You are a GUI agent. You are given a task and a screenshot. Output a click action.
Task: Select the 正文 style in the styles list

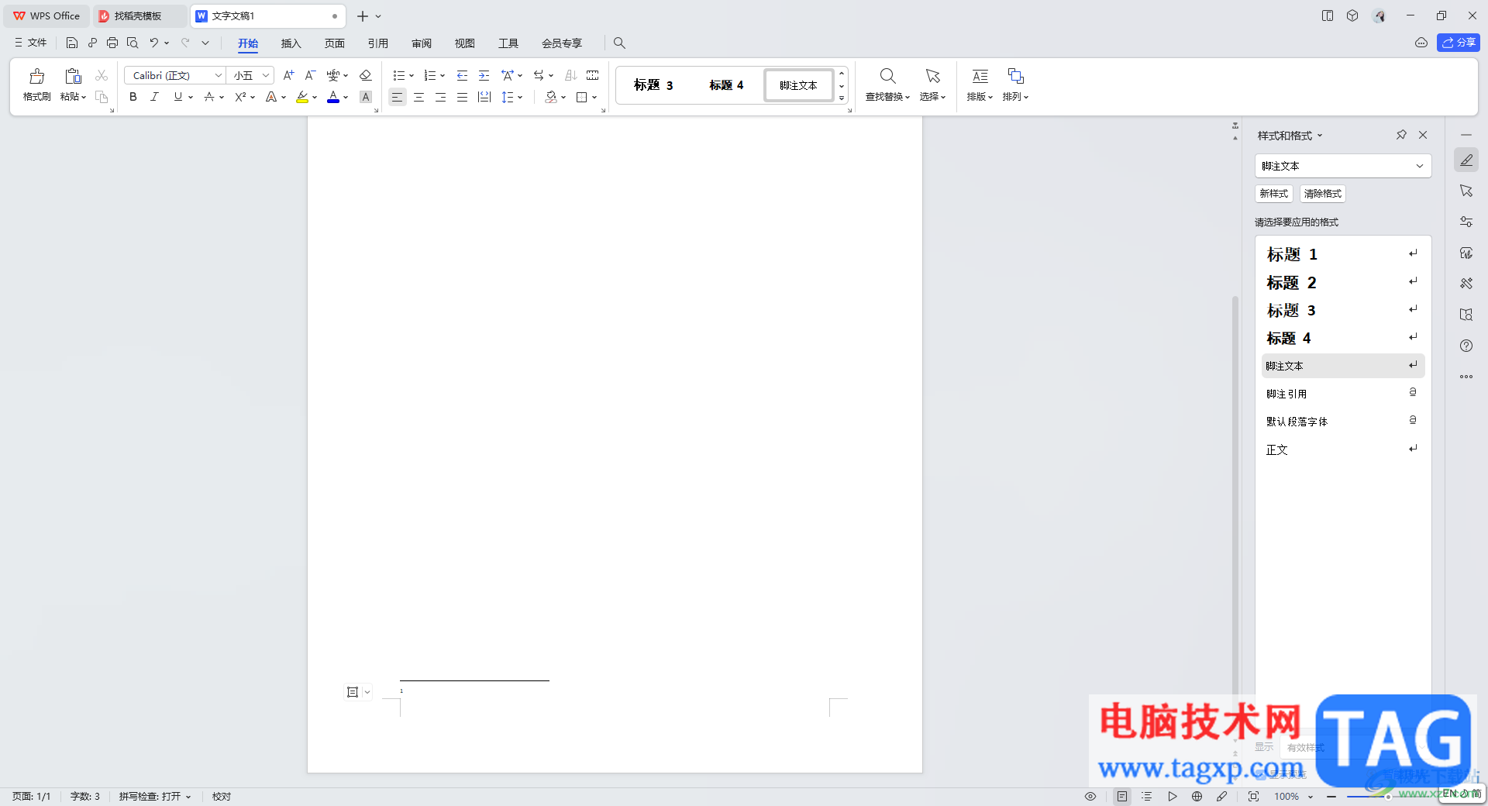(1342, 449)
